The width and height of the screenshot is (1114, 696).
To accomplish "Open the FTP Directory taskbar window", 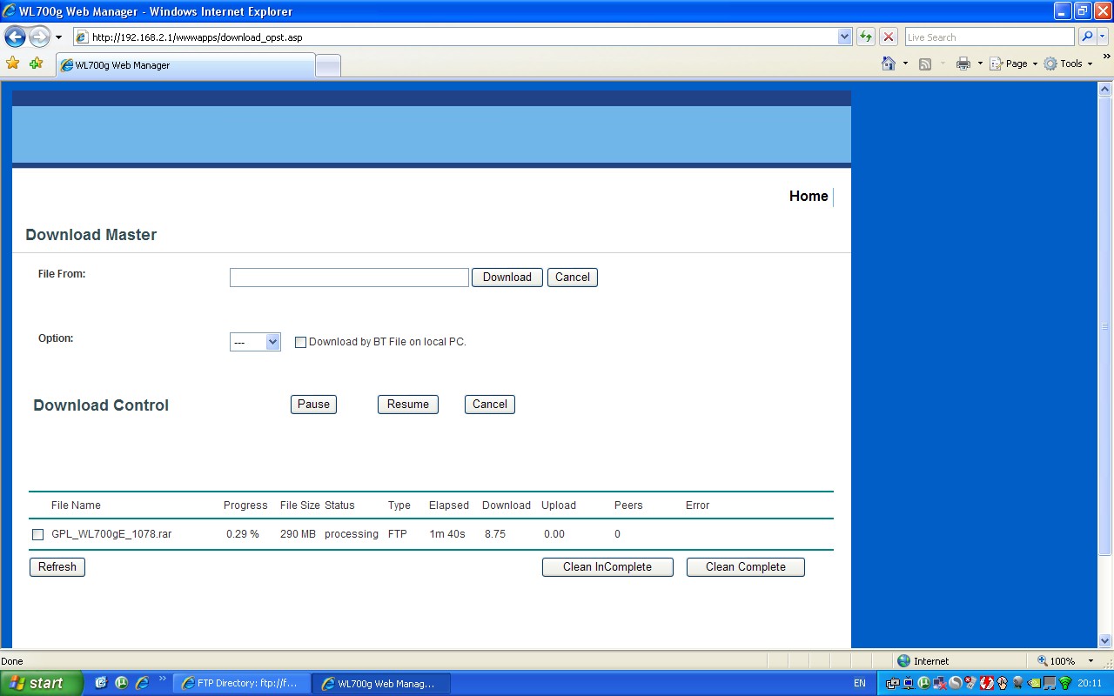I will [x=240, y=684].
